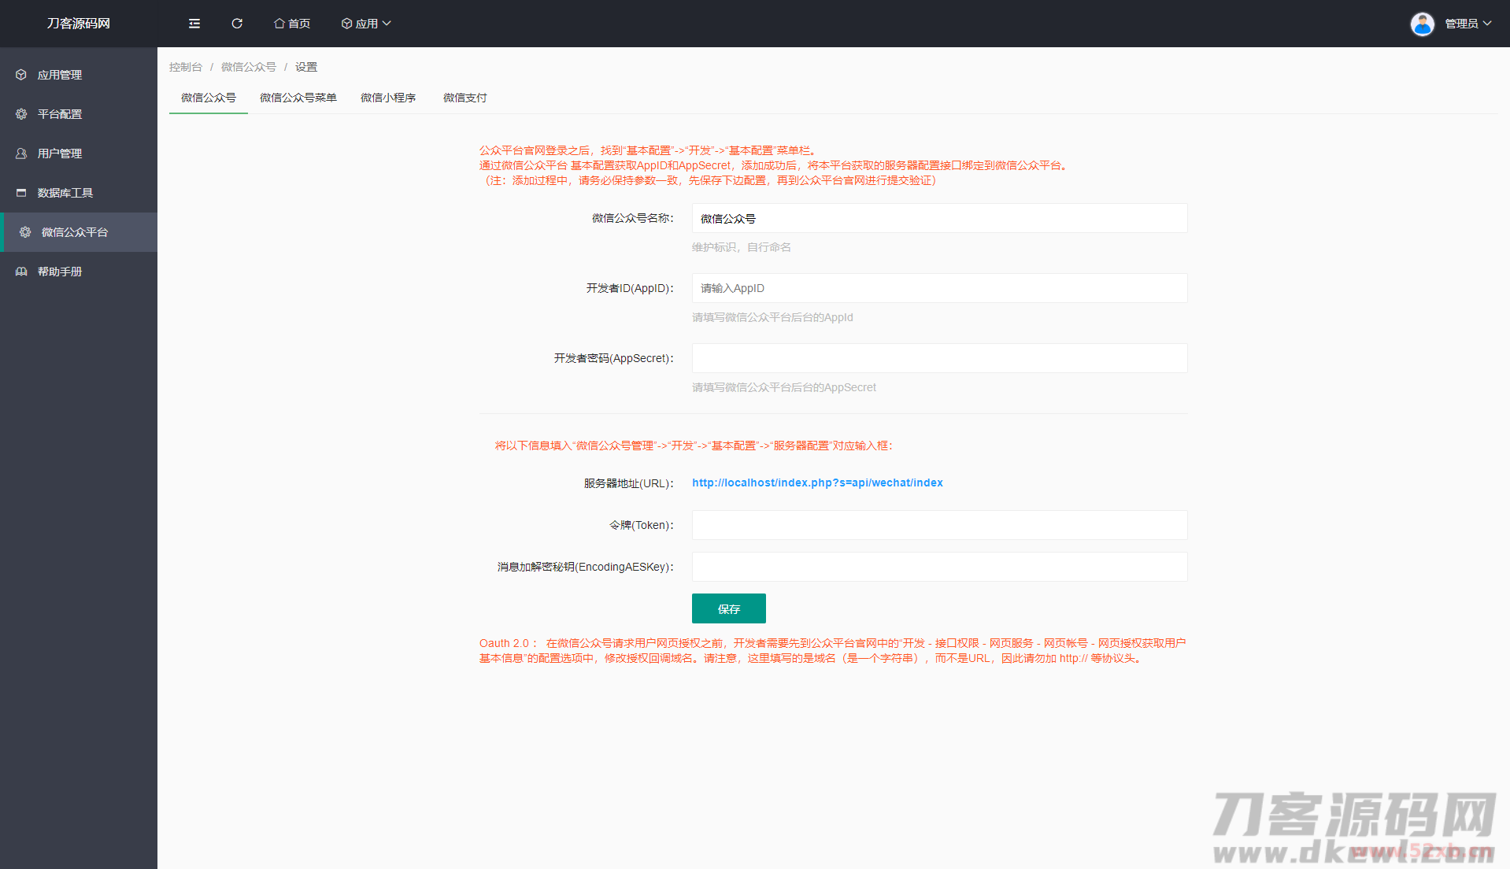
Task: Open 帮助手册 in the sidebar
Action: point(60,272)
